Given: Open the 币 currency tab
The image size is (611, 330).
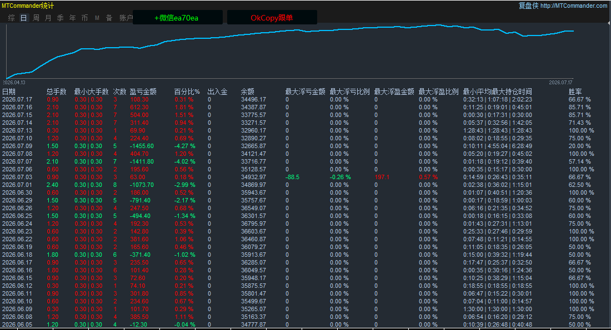Looking at the screenshot, I should (x=84, y=18).
